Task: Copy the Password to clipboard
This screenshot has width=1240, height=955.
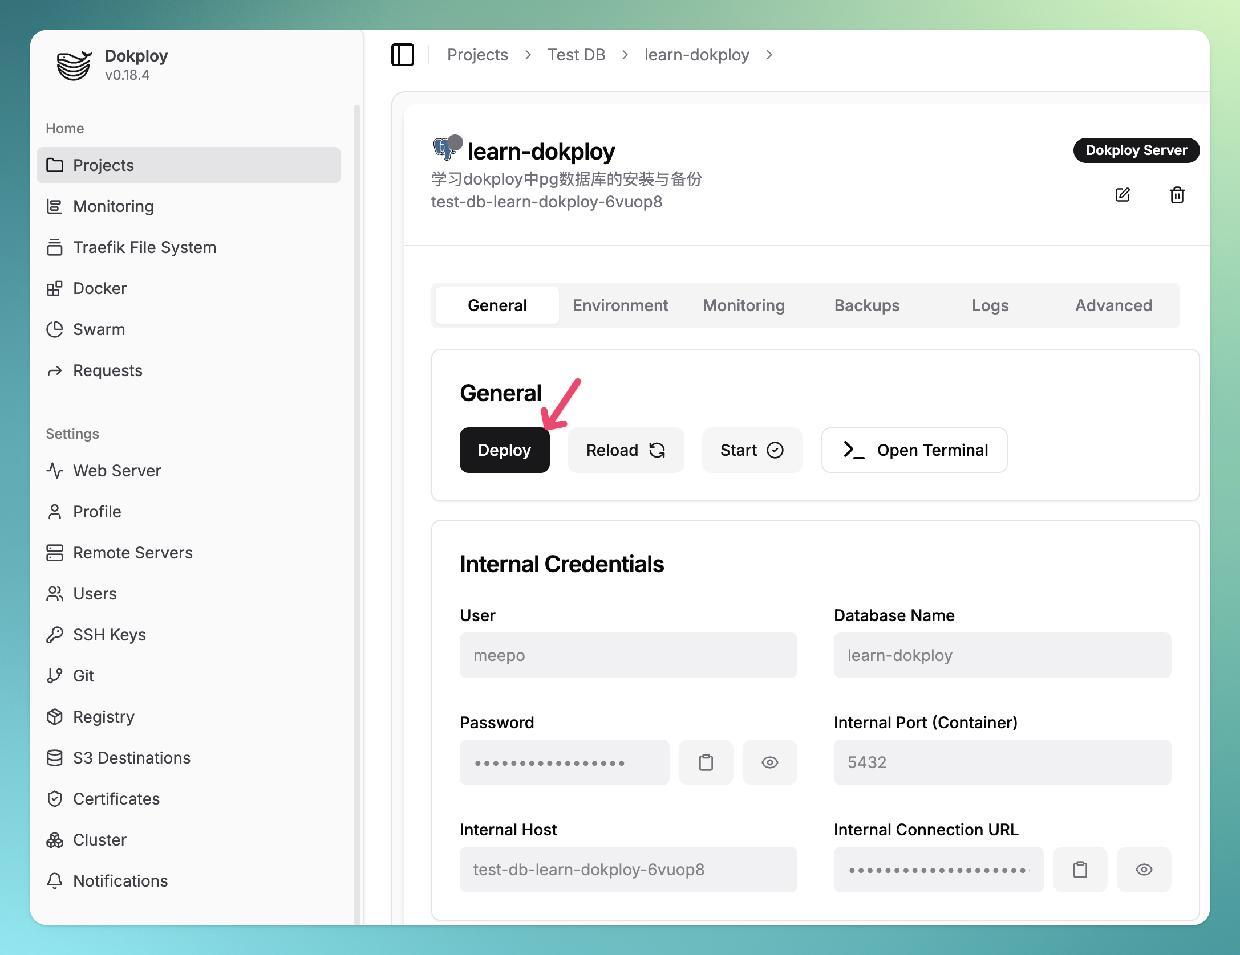Action: click(706, 762)
